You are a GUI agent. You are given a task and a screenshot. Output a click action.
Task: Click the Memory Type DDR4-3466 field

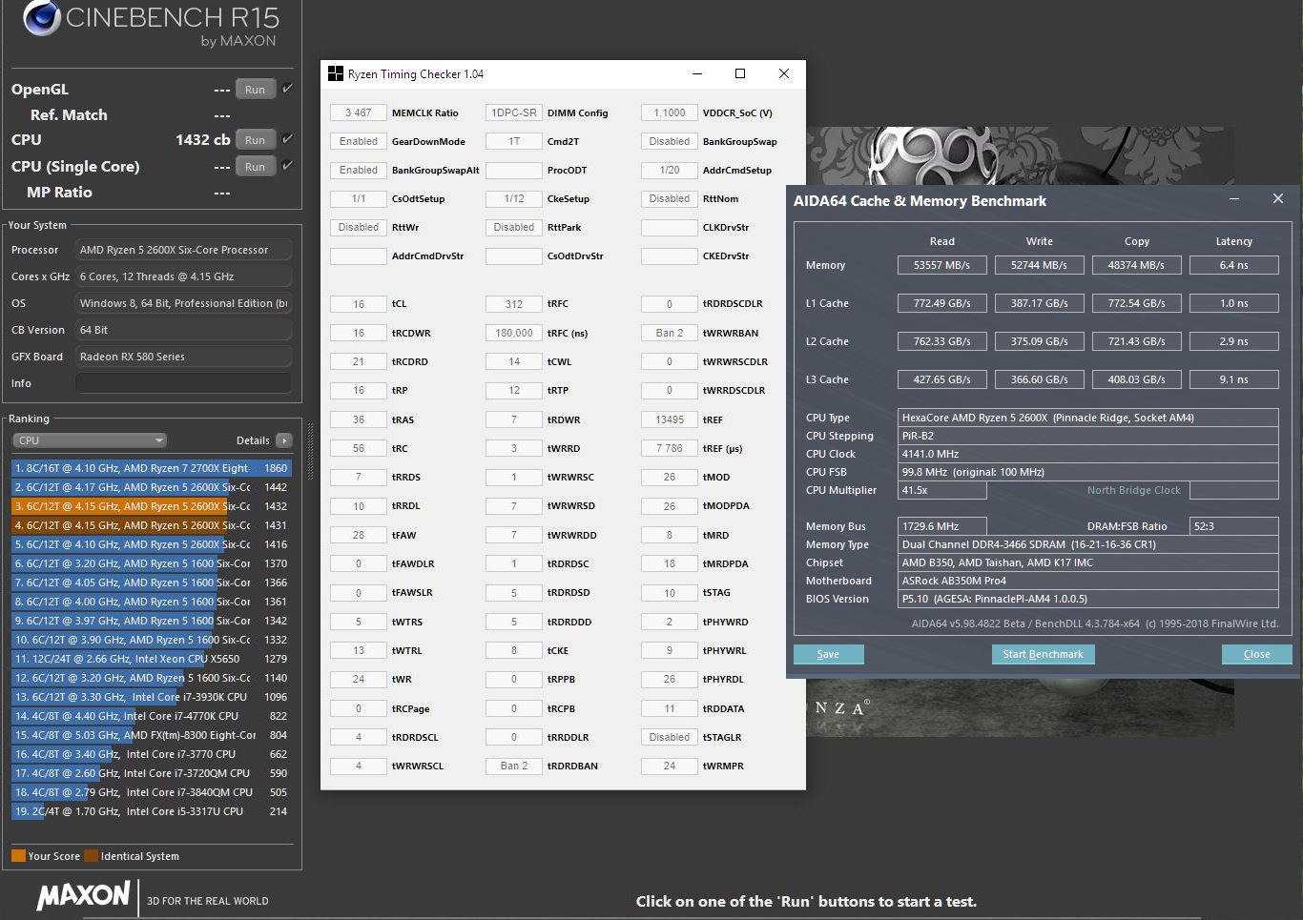point(1088,544)
